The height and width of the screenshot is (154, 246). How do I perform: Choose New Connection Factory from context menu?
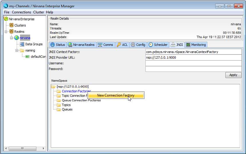point(116,95)
